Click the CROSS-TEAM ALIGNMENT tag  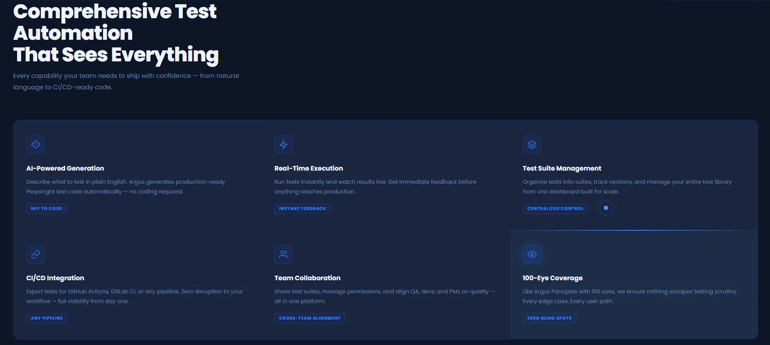310,318
